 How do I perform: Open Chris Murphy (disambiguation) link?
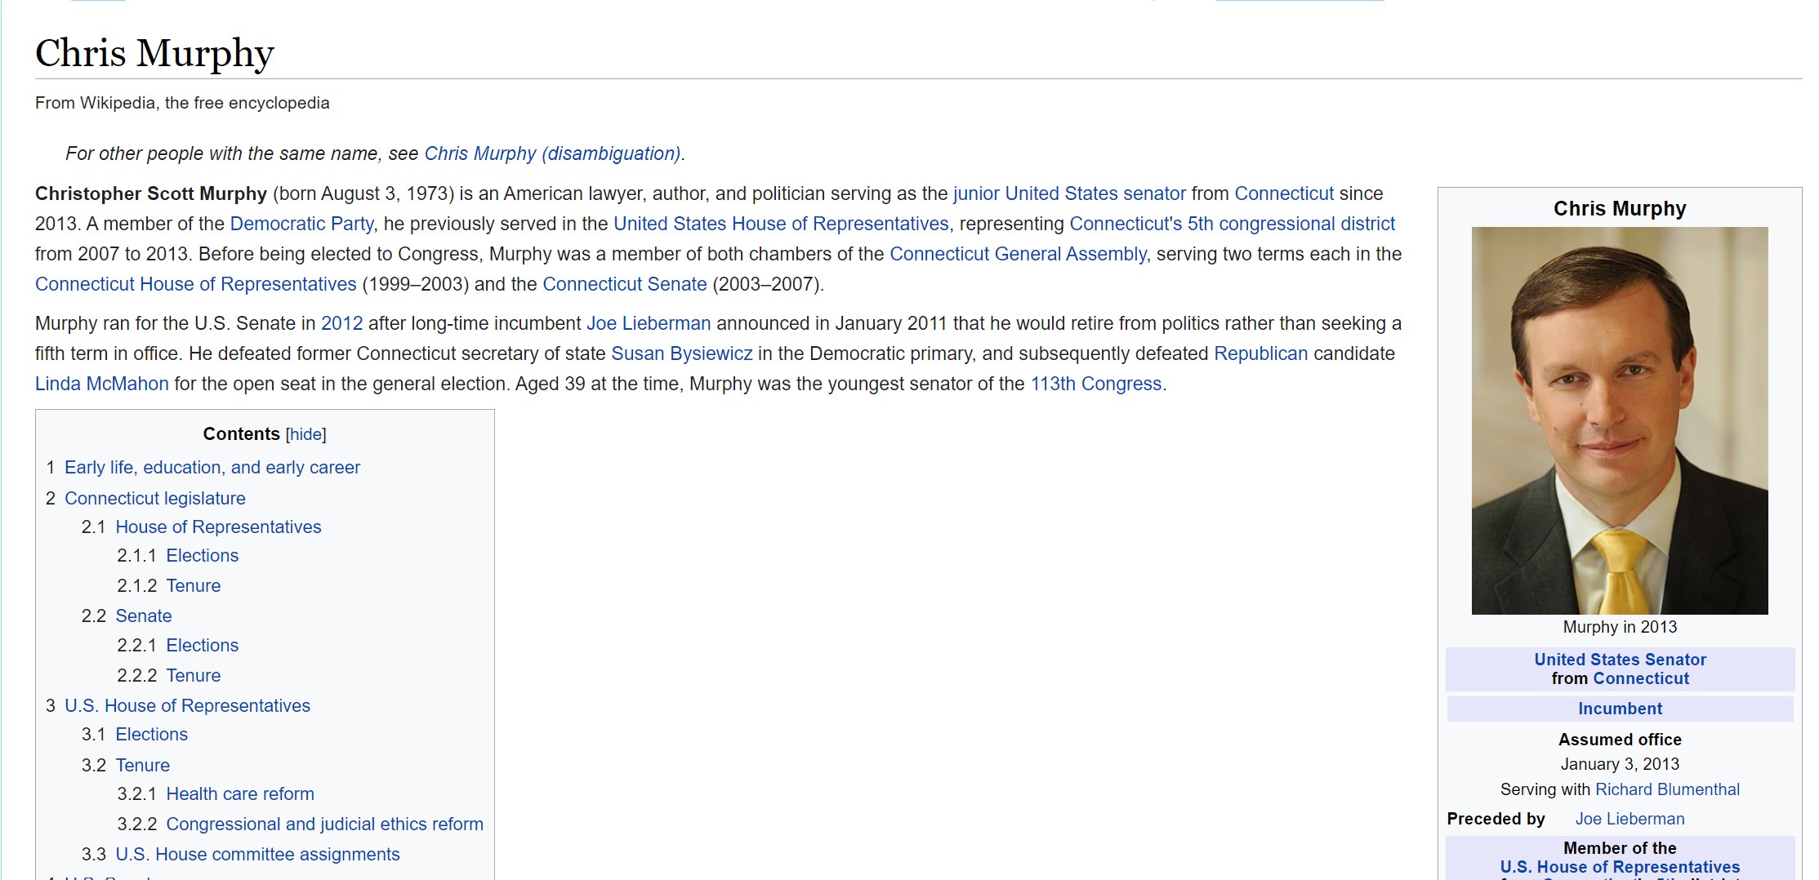point(553,153)
